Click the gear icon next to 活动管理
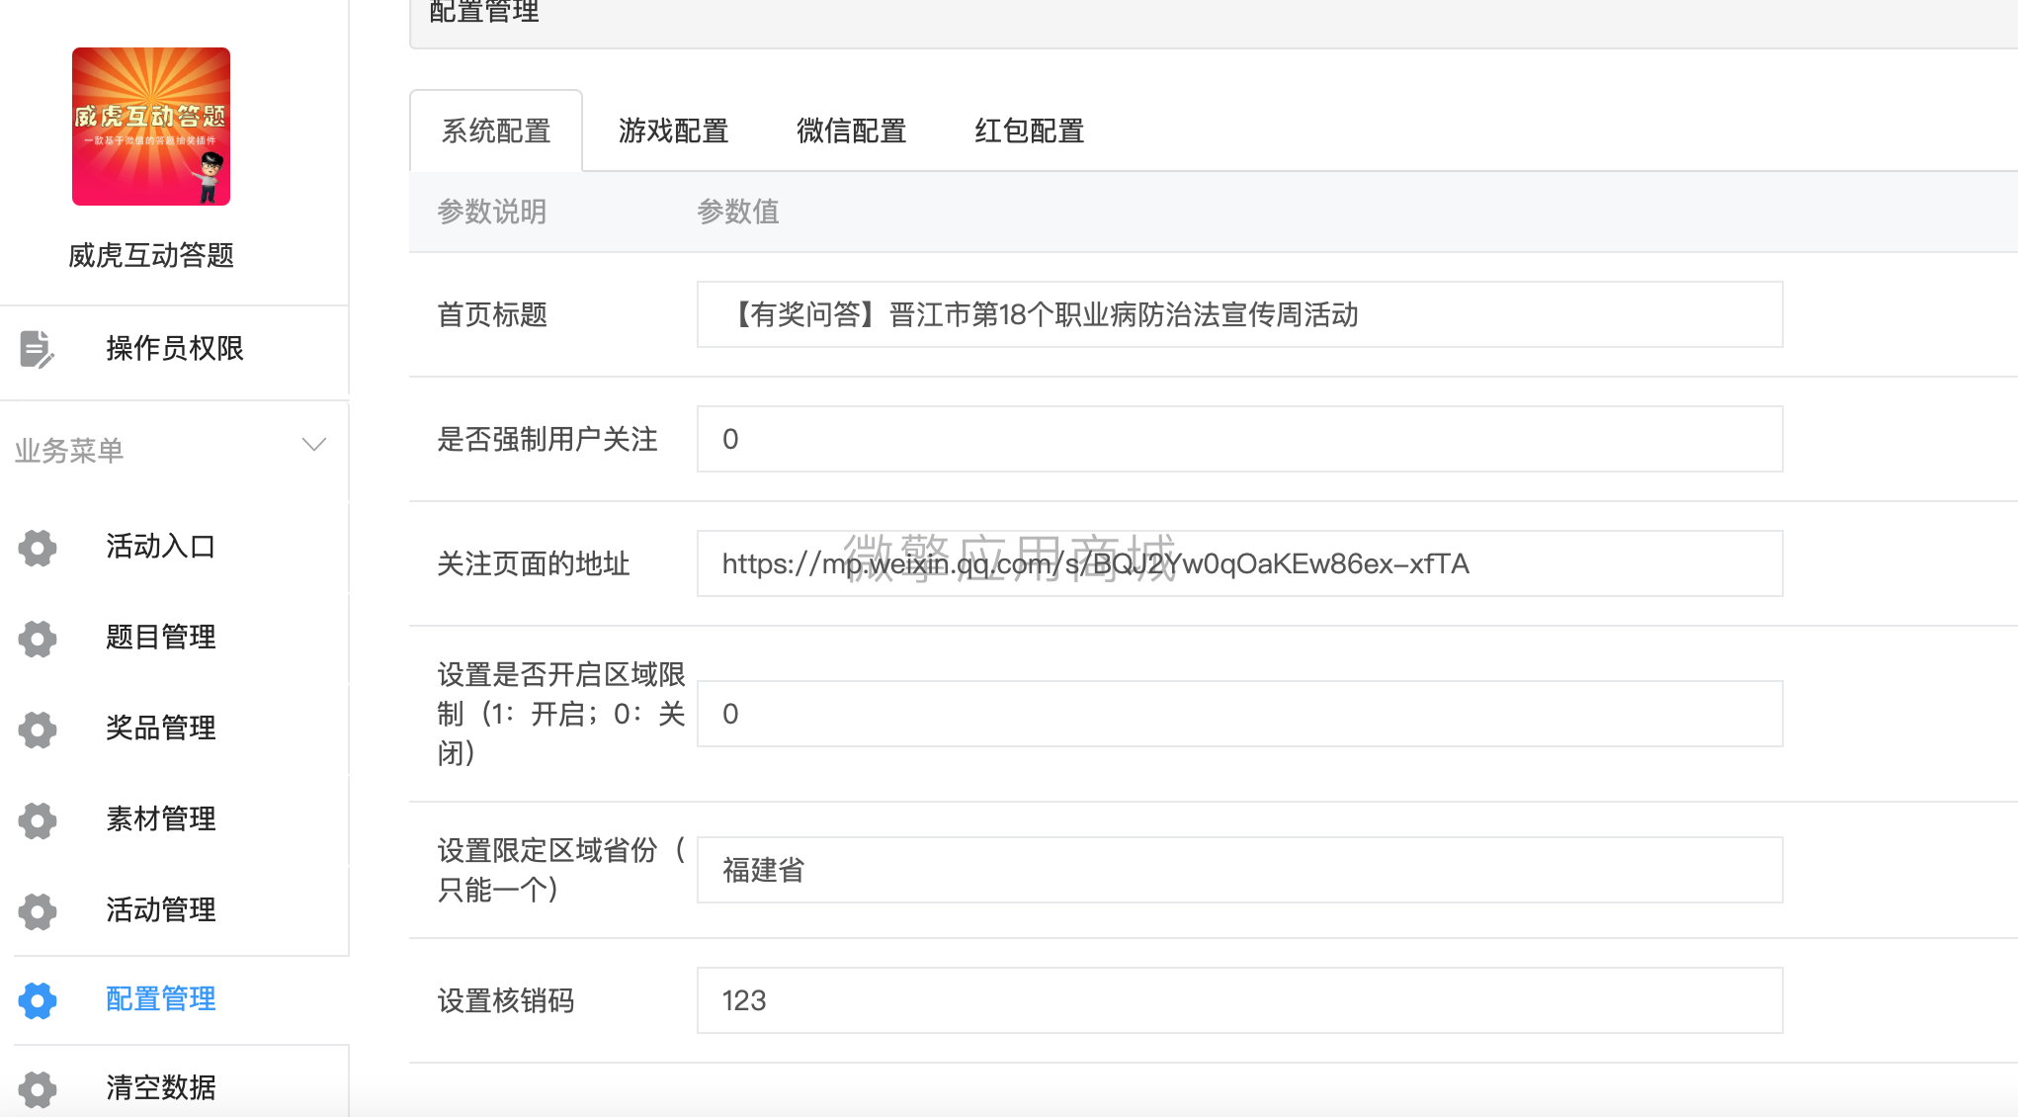Screen dimensions: 2018x1117 pos(38,911)
